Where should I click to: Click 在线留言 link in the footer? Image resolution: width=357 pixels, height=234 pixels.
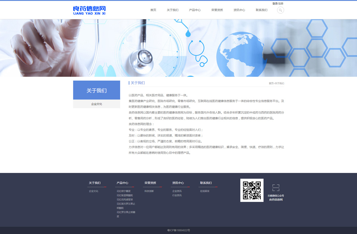pyautogui.click(x=205, y=191)
